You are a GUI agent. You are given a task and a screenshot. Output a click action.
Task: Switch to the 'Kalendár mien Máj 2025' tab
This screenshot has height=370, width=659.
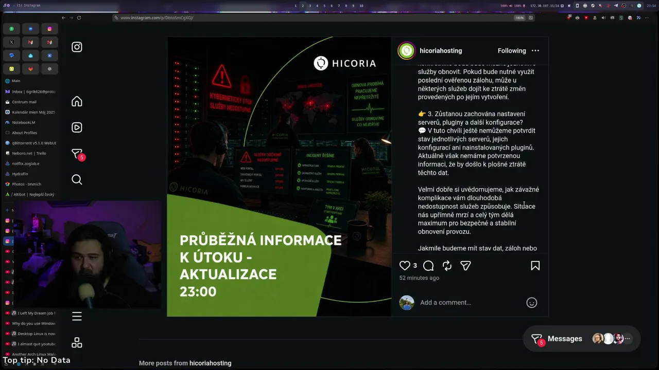[x=30, y=112]
